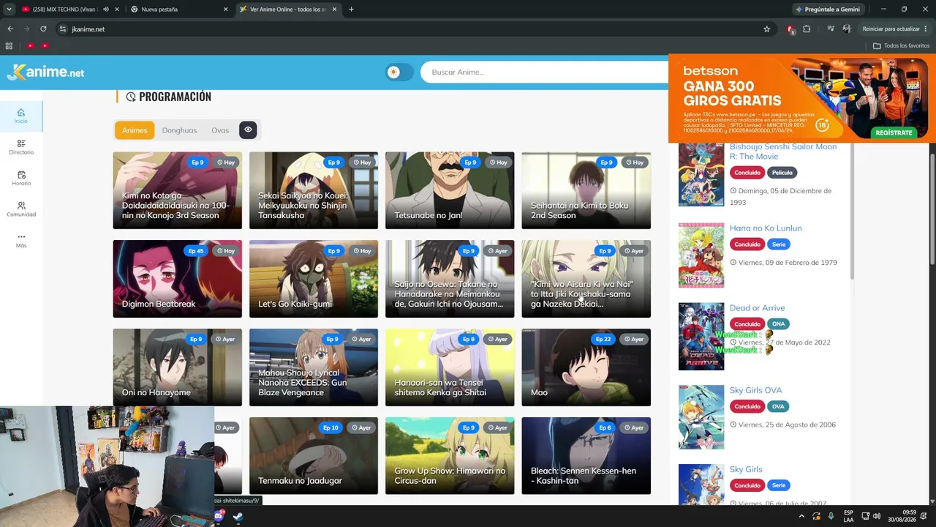Open Steam from the taskbar
The width and height of the screenshot is (936, 527).
tap(238, 516)
